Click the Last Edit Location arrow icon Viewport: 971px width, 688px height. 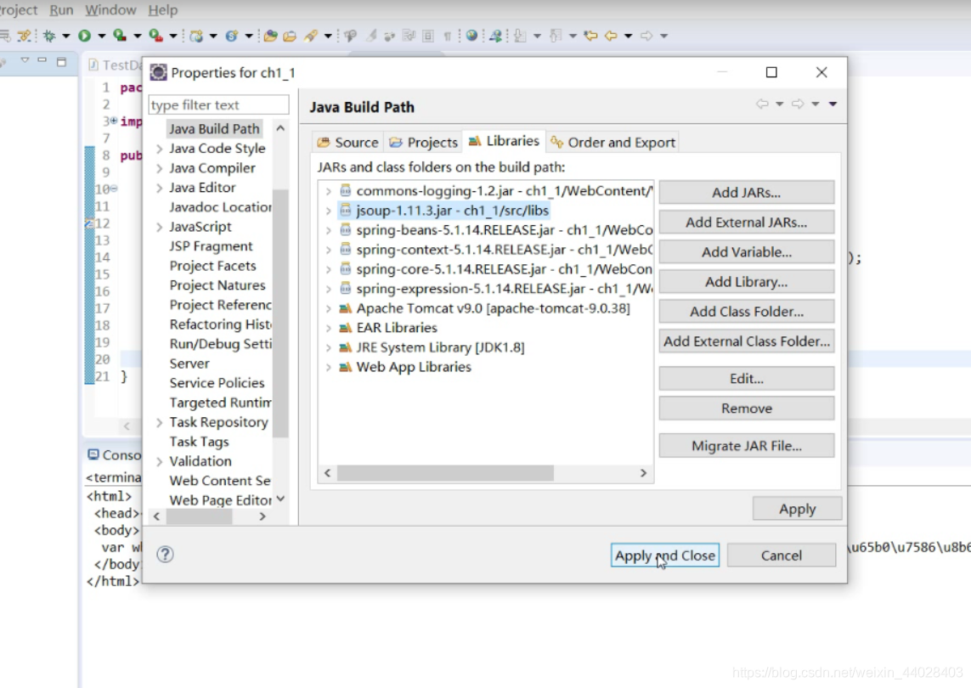pos(590,36)
